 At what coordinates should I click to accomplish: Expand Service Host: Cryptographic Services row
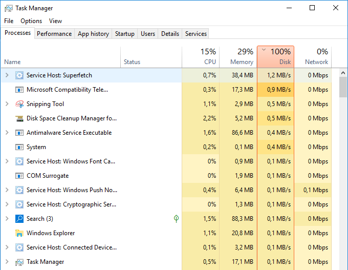(x=7, y=204)
